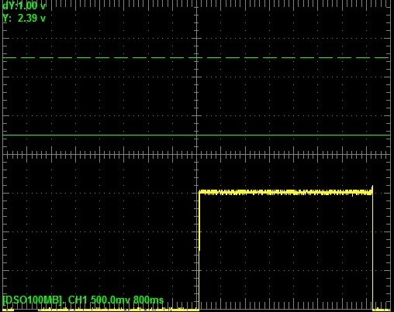Select the dashed green horizontal cursor line
394x312 pixels.
tap(195, 57)
